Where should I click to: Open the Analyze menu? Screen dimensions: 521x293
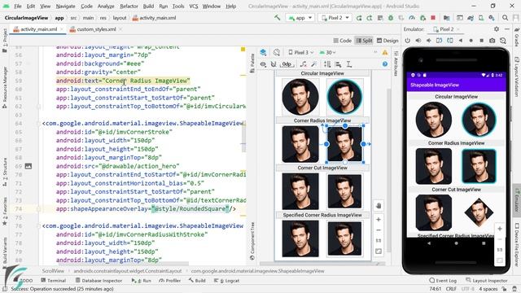pyautogui.click(x=106, y=6)
